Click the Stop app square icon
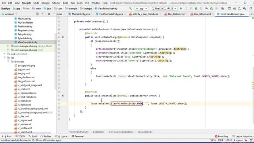This screenshot has height=143, width=254. click(216, 8)
